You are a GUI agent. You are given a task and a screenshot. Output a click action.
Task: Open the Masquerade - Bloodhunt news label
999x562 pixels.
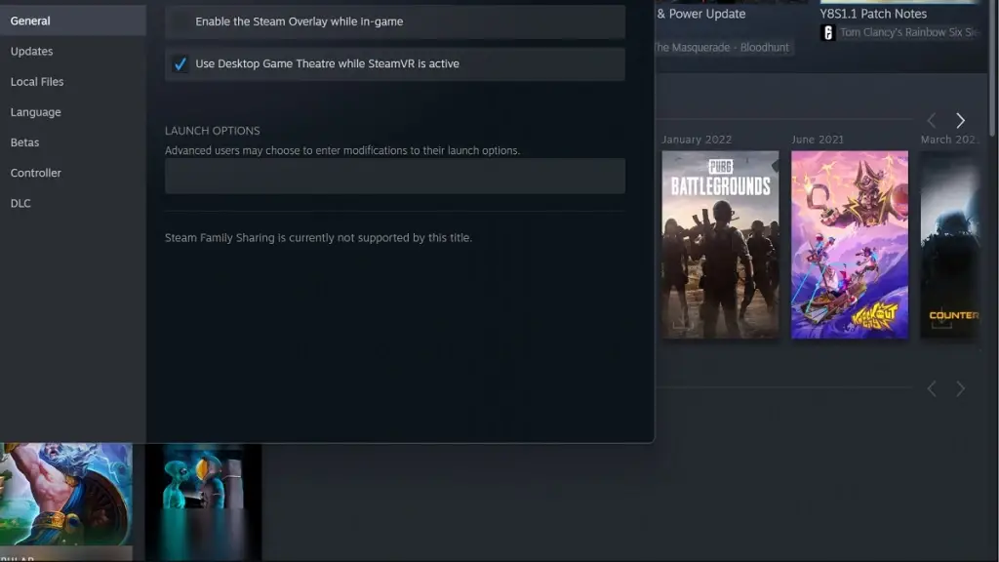click(x=723, y=47)
